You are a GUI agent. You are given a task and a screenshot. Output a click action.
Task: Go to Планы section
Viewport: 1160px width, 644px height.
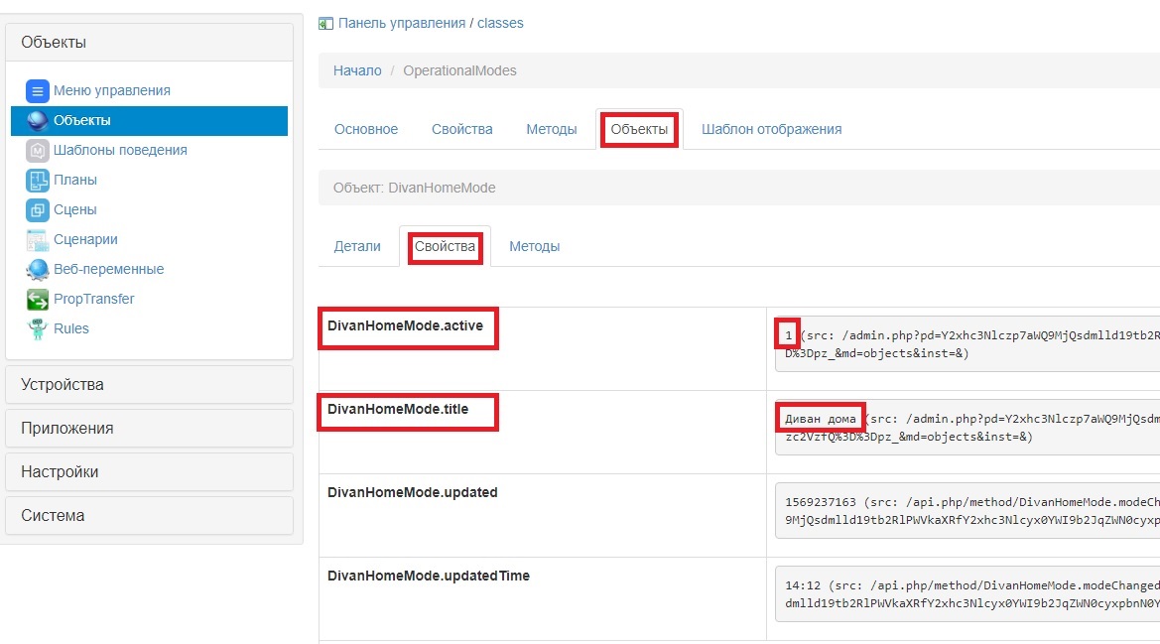click(x=74, y=180)
